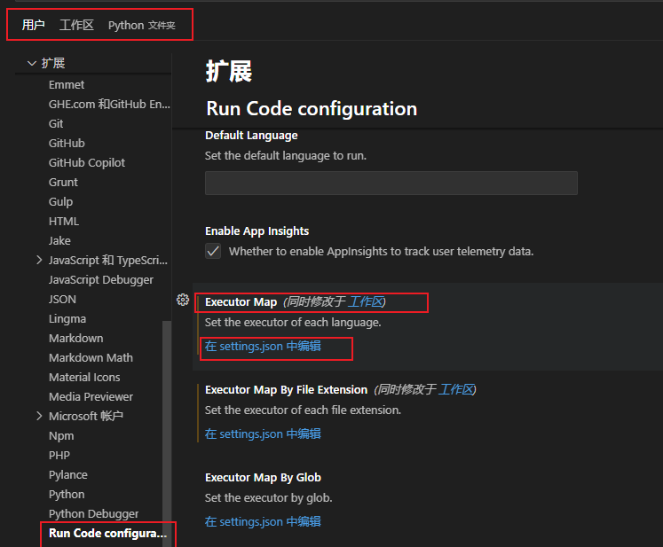This screenshot has height=547, width=663.
Task: Select GitHub Copilot in the tree
Action: [87, 162]
